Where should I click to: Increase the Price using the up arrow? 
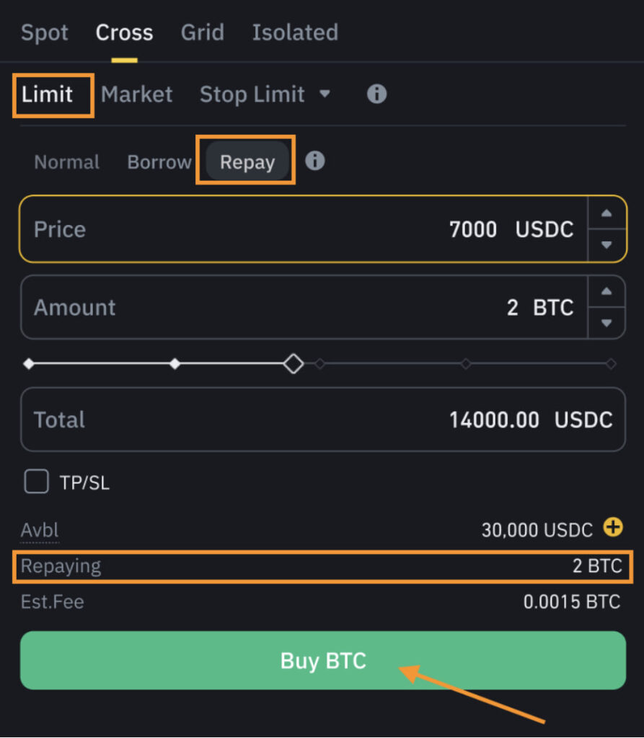click(606, 213)
